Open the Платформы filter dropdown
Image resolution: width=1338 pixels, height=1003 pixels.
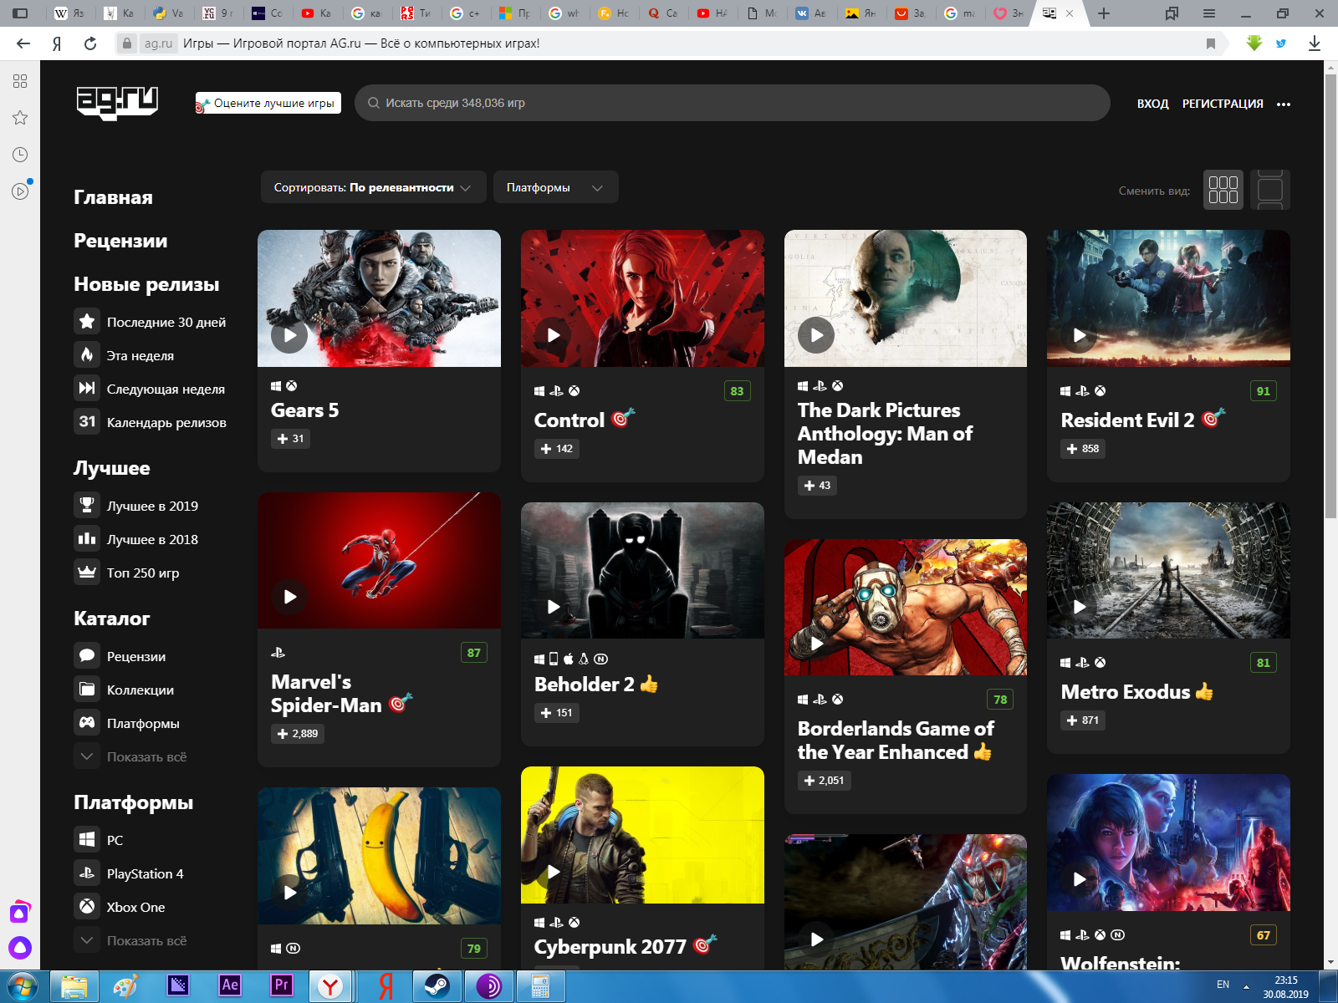[555, 187]
